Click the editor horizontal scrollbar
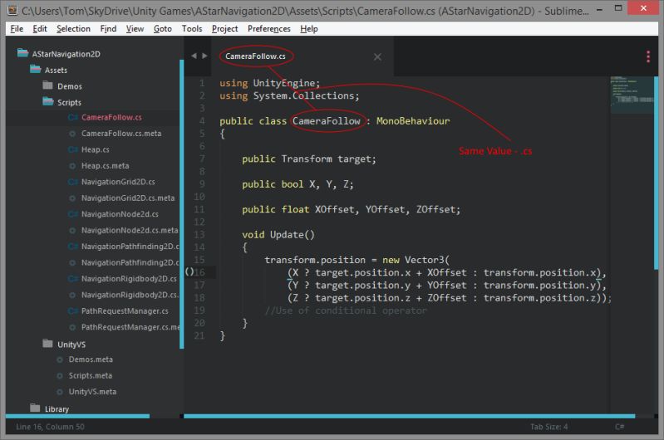This screenshot has width=664, height=440. (409, 416)
